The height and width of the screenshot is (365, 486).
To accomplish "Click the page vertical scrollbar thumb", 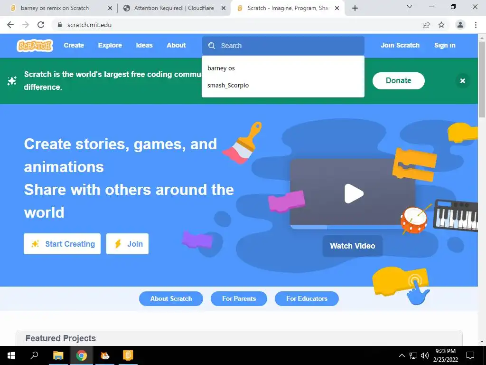I will click(x=482, y=79).
